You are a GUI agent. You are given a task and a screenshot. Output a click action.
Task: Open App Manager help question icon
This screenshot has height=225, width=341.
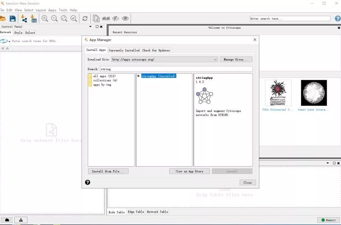coord(87,182)
